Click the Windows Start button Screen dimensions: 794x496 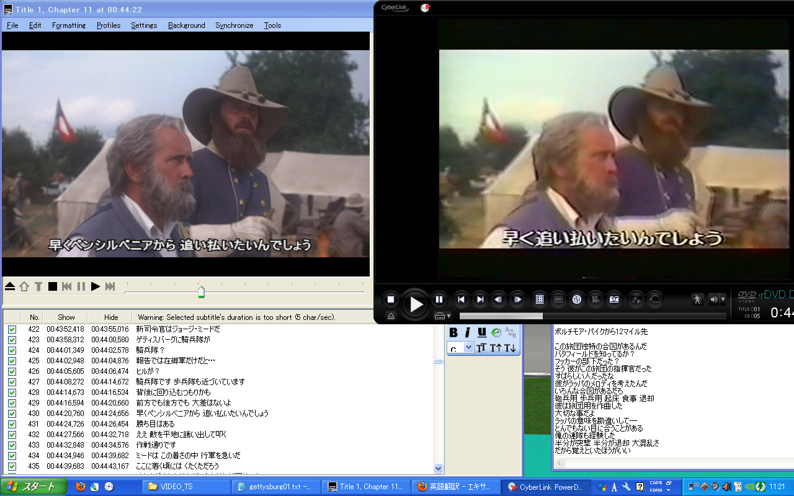[30, 487]
